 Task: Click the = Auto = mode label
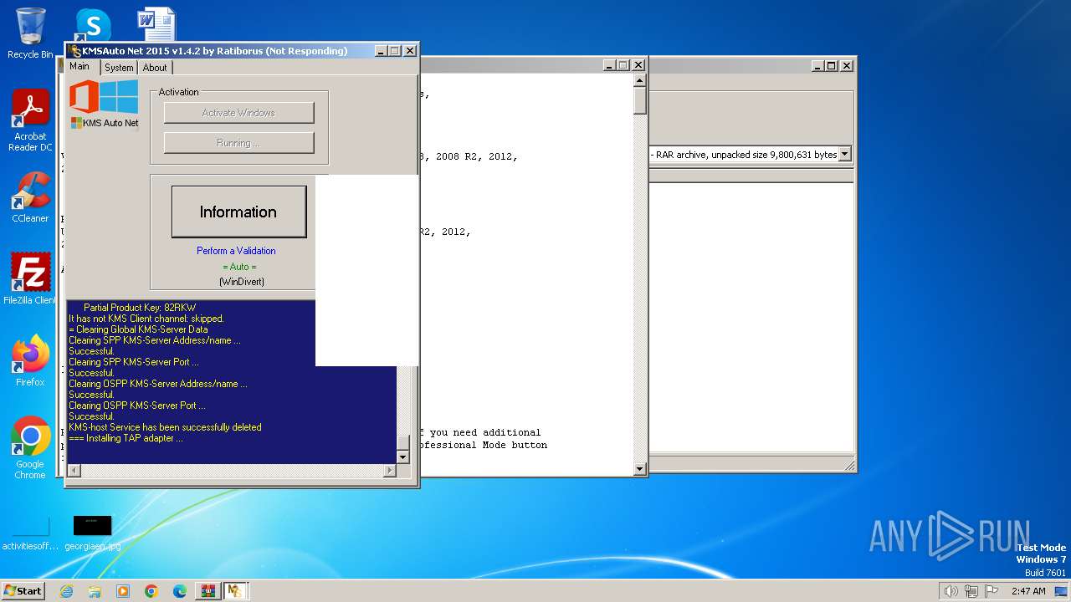(239, 267)
